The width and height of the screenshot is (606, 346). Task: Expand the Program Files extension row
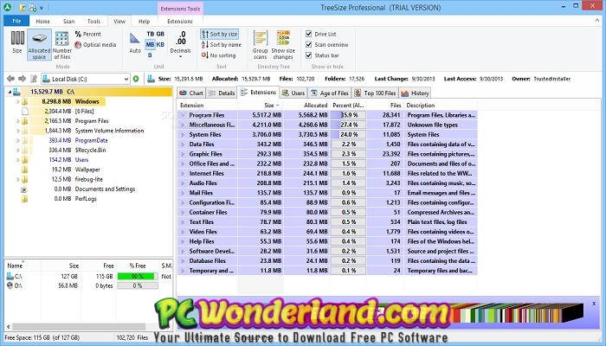click(x=183, y=115)
